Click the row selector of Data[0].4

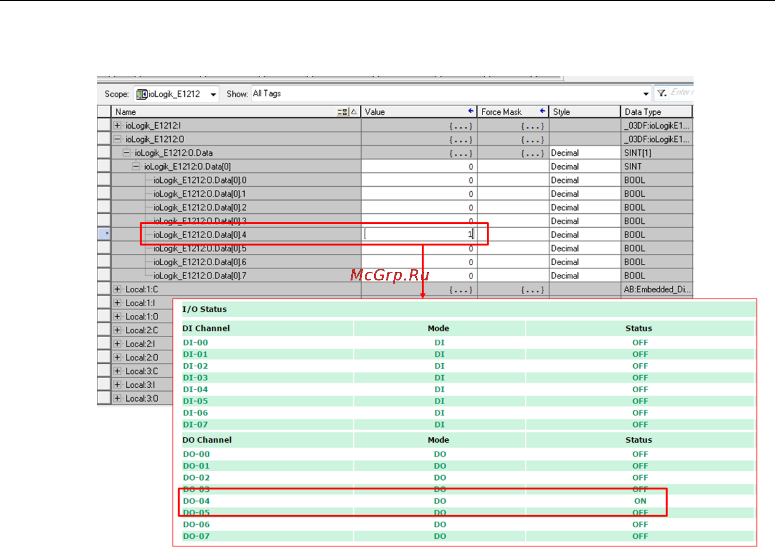point(104,234)
